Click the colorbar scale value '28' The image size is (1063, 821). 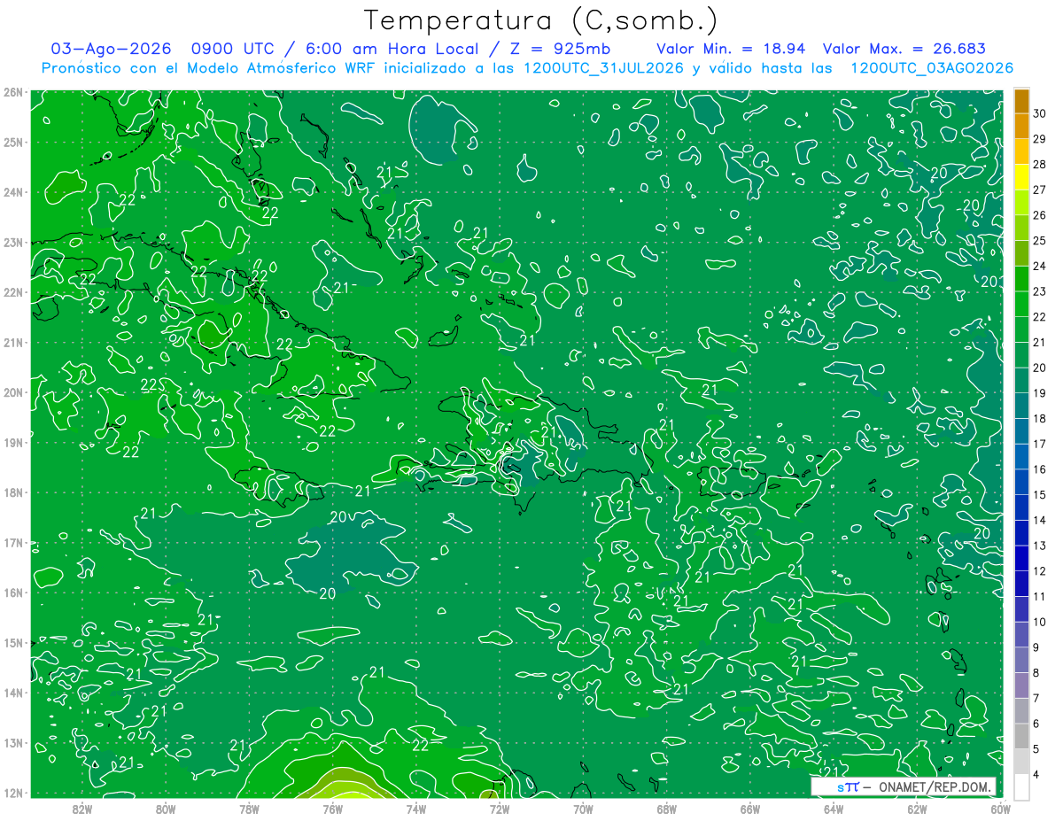click(1040, 165)
